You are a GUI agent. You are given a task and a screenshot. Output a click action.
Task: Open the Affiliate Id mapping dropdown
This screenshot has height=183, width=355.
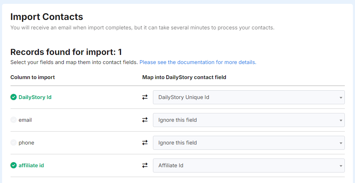tap(249, 166)
